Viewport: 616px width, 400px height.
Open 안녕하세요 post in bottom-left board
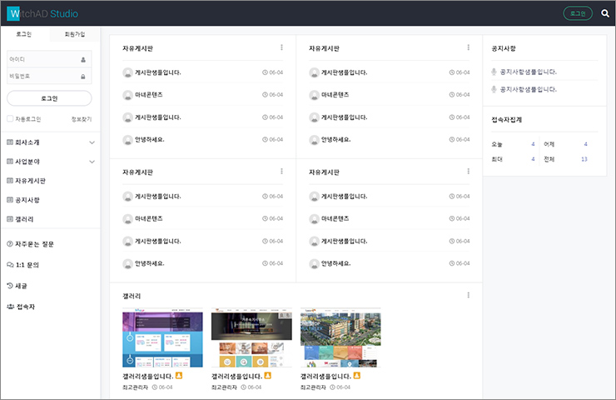pyautogui.click(x=150, y=263)
